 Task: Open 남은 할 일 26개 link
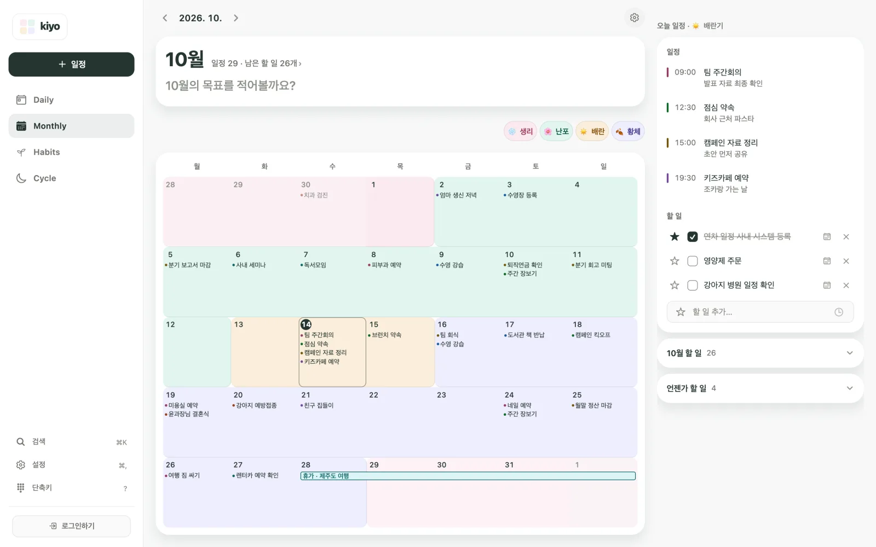[273, 63]
